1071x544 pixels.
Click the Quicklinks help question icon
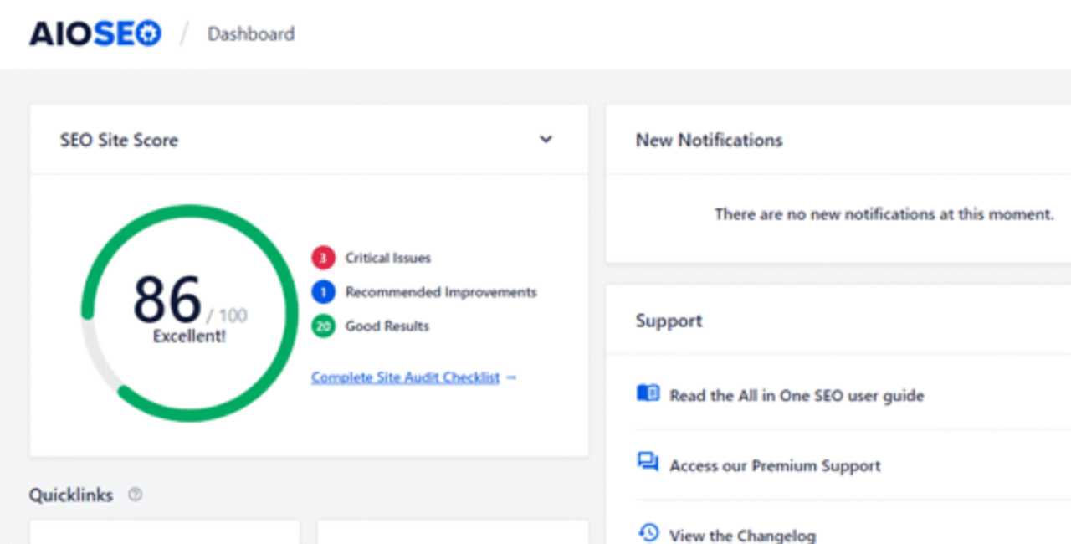click(x=135, y=495)
